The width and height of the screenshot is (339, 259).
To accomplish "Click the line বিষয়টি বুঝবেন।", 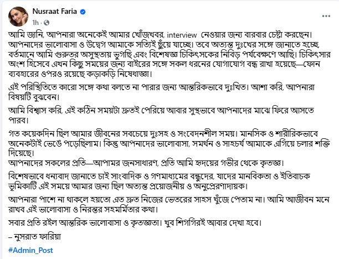I will (34, 97).
